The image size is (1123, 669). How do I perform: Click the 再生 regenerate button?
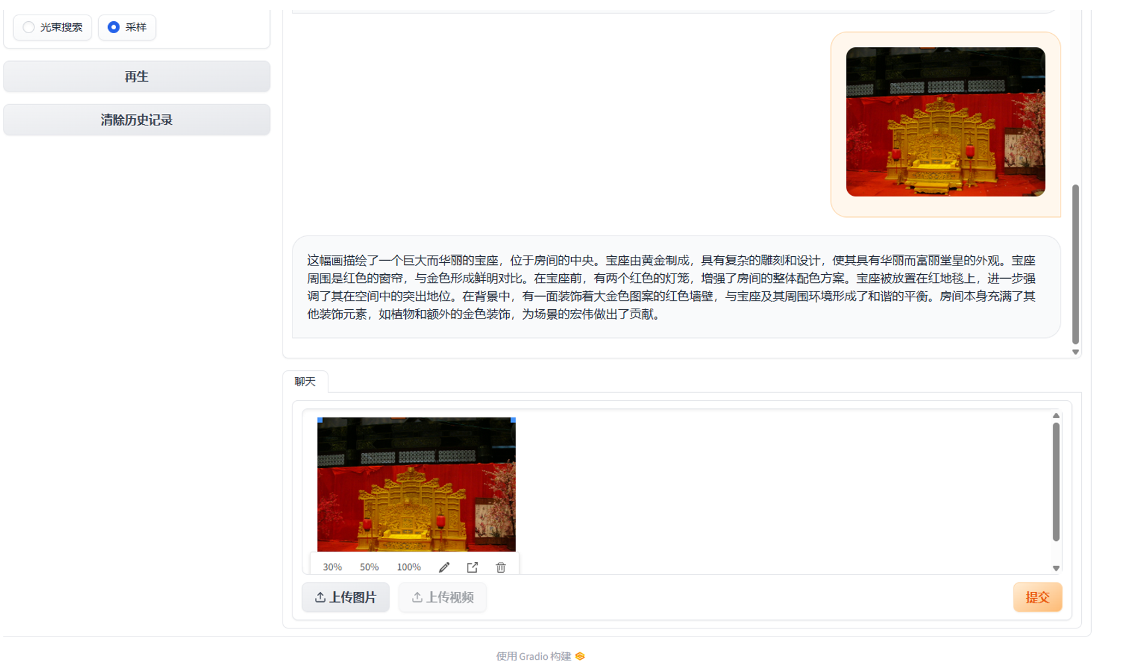click(x=137, y=76)
